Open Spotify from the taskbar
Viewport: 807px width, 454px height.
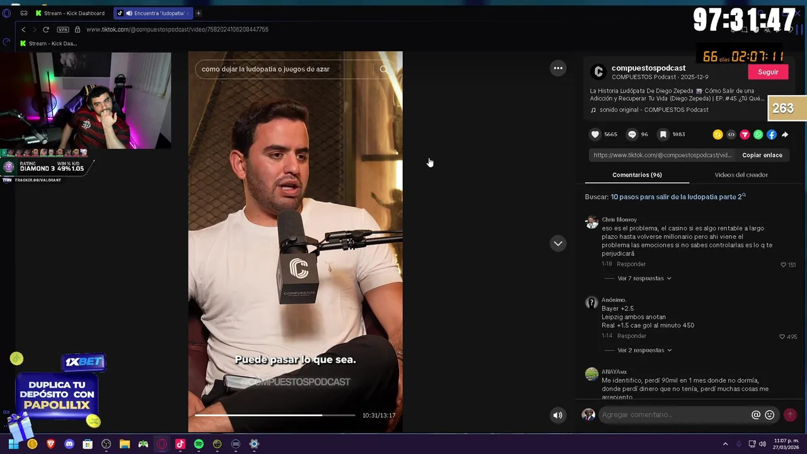pyautogui.click(x=199, y=444)
